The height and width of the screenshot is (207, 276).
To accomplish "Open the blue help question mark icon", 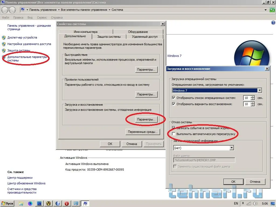I will (x=273, y=23).
